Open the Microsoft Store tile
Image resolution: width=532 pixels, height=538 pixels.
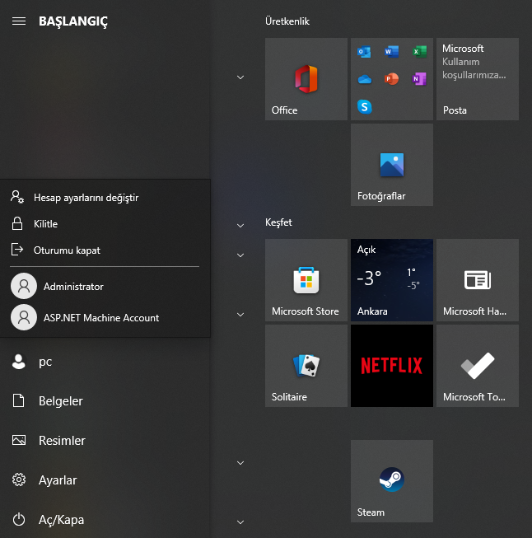(x=306, y=280)
